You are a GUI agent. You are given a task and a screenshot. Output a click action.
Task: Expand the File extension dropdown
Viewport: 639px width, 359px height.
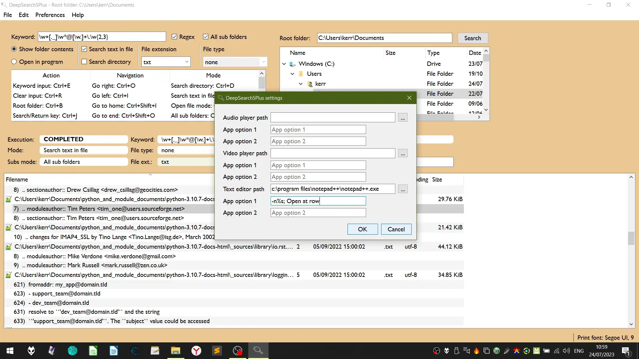click(186, 62)
